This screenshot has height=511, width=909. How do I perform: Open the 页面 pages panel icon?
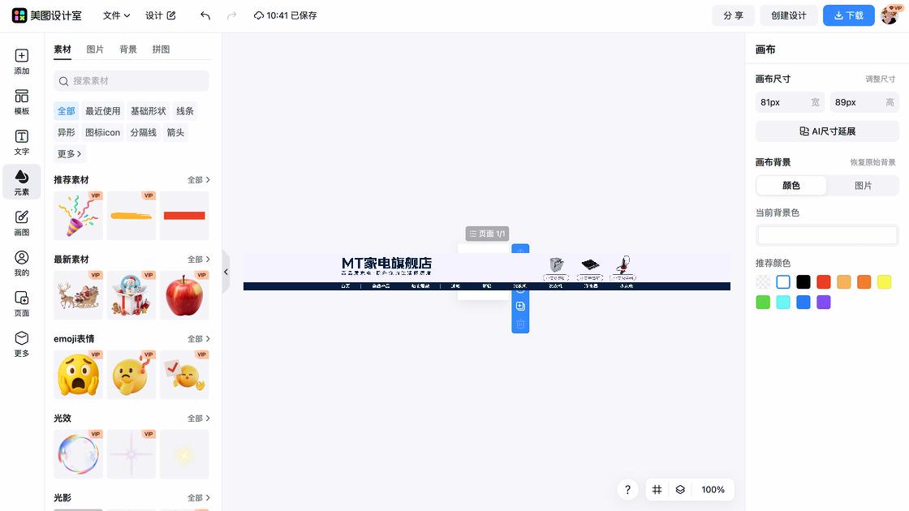pyautogui.click(x=20, y=300)
